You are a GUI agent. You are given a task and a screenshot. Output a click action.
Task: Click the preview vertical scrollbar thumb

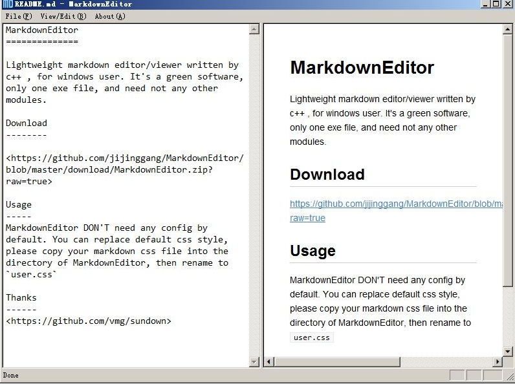click(x=507, y=161)
